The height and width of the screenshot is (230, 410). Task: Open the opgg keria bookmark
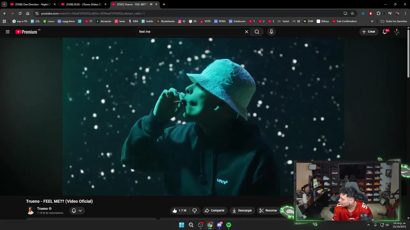point(66,21)
